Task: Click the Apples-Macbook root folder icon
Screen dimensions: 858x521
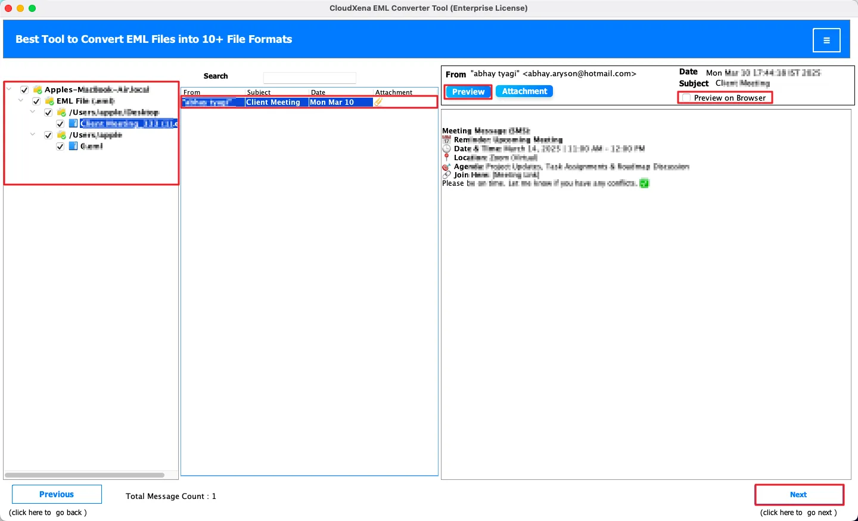Action: tap(38, 90)
